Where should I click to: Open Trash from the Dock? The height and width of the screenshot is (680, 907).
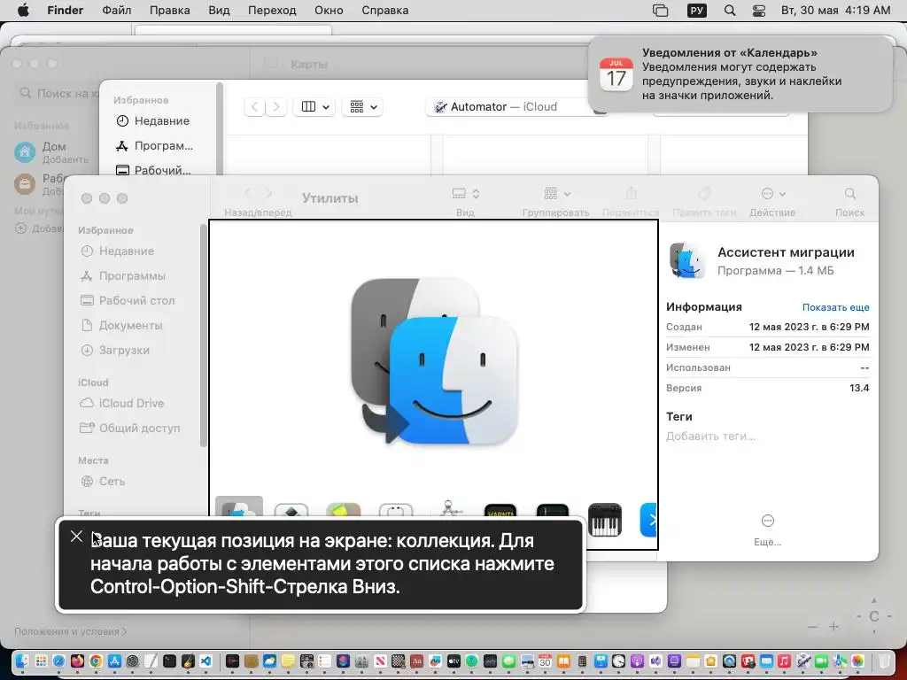click(x=885, y=661)
